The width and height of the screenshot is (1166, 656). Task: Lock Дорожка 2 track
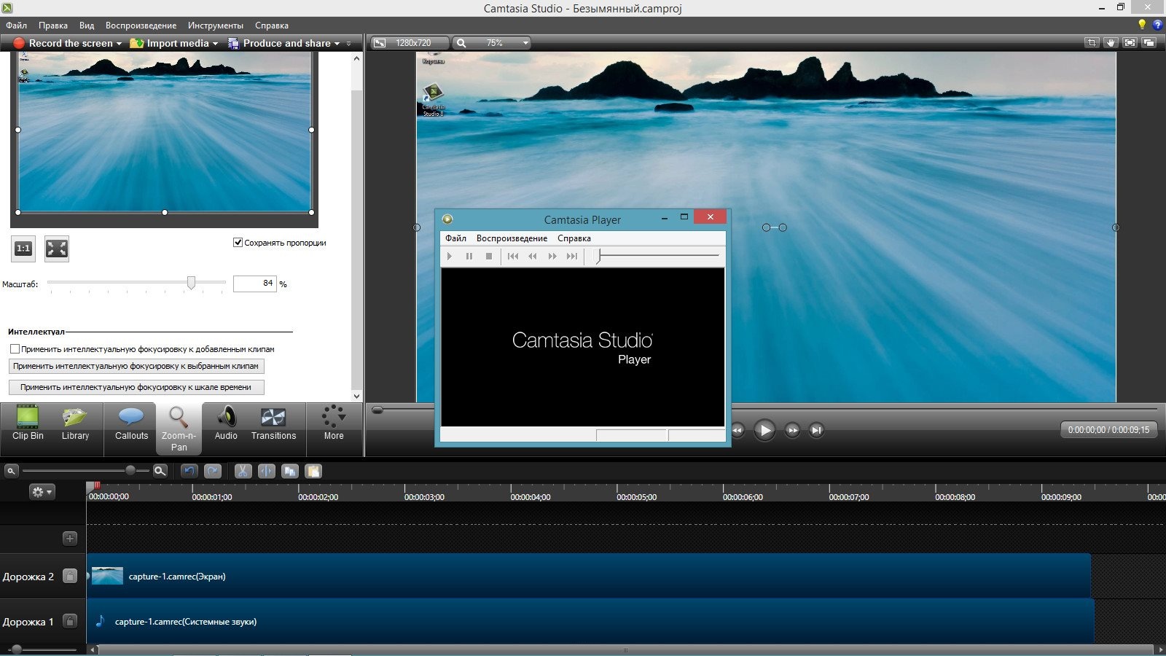(x=70, y=576)
